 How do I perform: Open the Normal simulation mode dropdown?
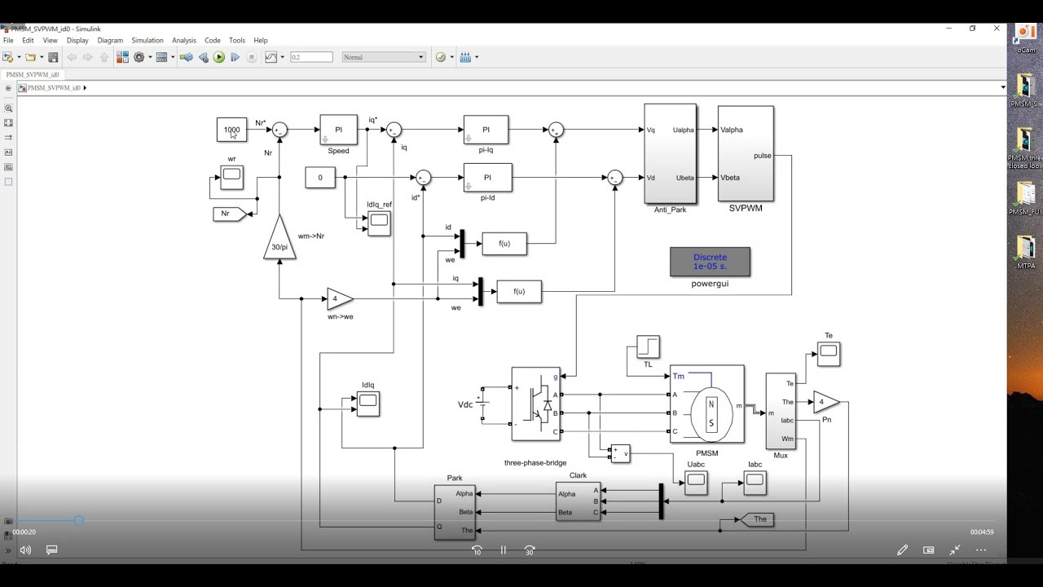pyautogui.click(x=384, y=57)
